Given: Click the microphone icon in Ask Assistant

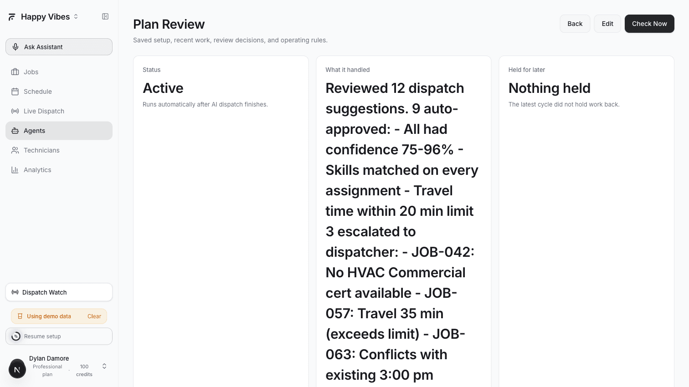Looking at the screenshot, I should [x=15, y=46].
